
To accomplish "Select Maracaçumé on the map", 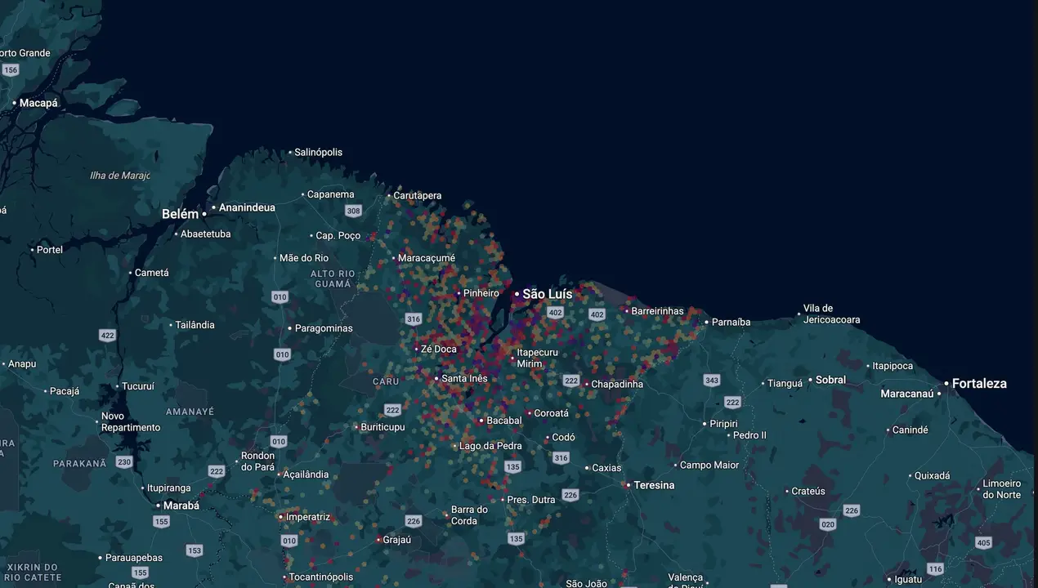I will coord(426,258).
